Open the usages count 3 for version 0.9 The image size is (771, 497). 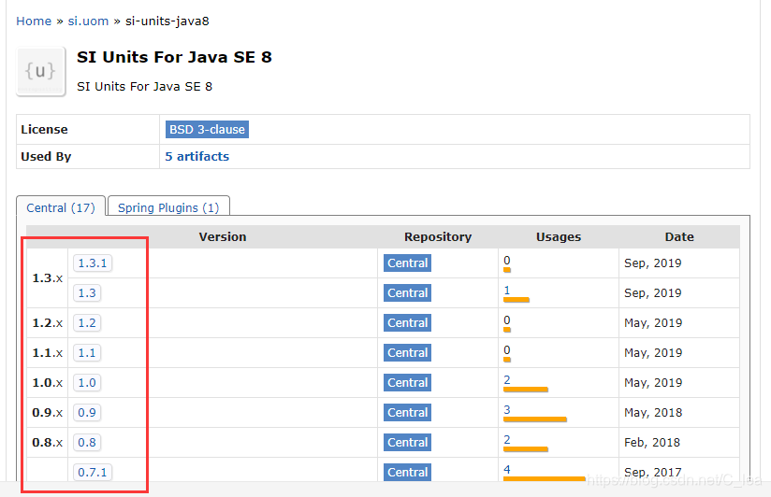tap(507, 409)
